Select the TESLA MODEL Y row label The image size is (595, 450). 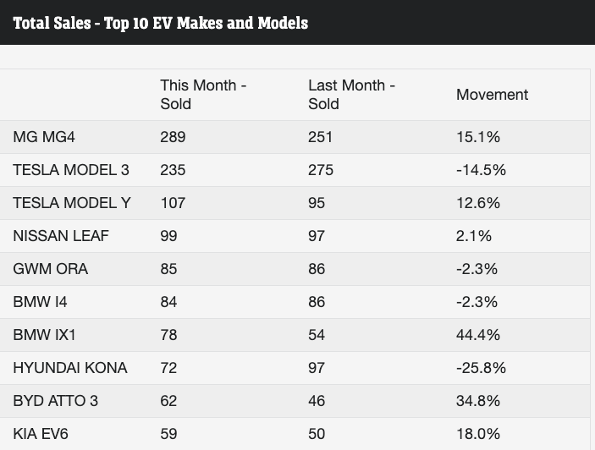point(71,203)
